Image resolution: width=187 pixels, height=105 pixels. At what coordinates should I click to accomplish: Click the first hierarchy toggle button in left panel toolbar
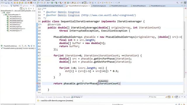21,8
